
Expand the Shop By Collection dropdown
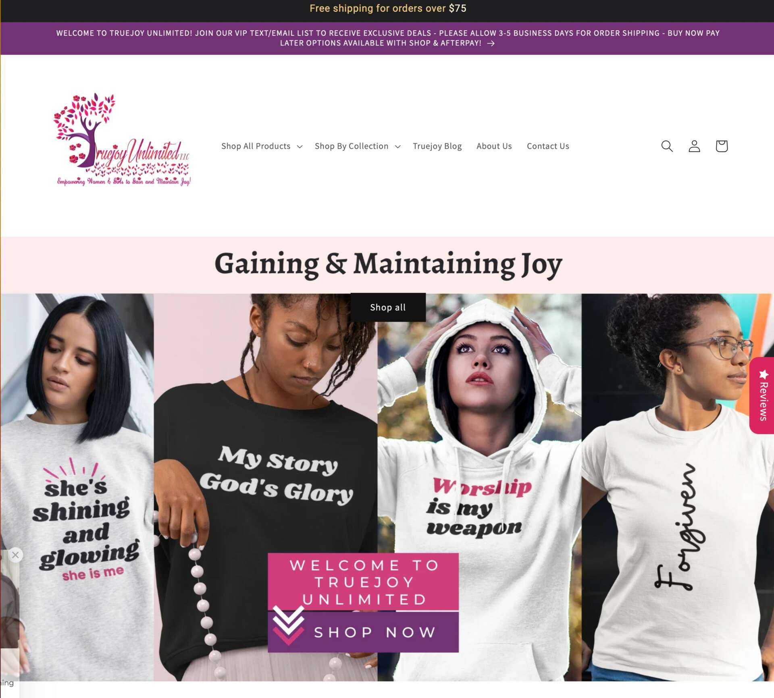point(358,146)
